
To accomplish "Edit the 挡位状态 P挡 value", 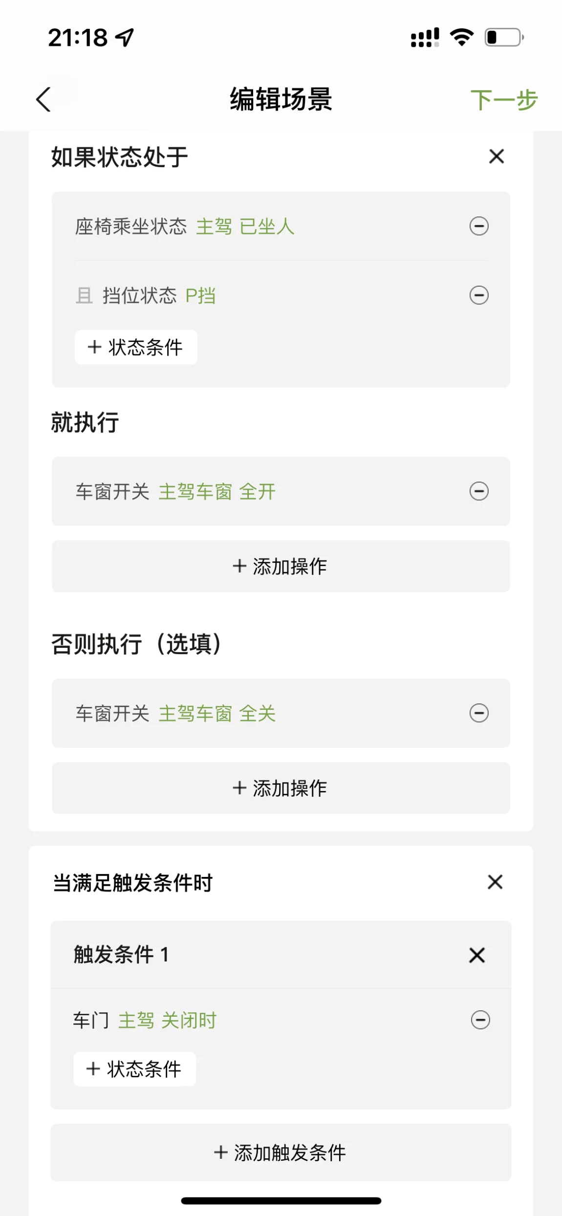I will [x=200, y=296].
